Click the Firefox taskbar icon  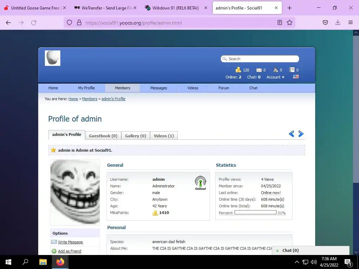[x=60, y=262]
